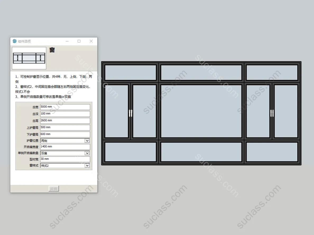Close the 组件选项 dialog
314x235 pixels.
(x=91, y=41)
